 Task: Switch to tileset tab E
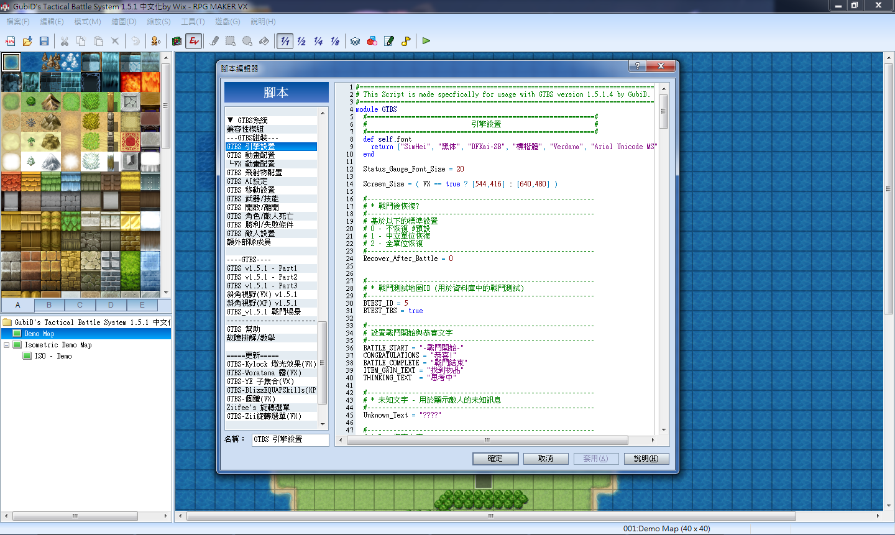point(142,305)
